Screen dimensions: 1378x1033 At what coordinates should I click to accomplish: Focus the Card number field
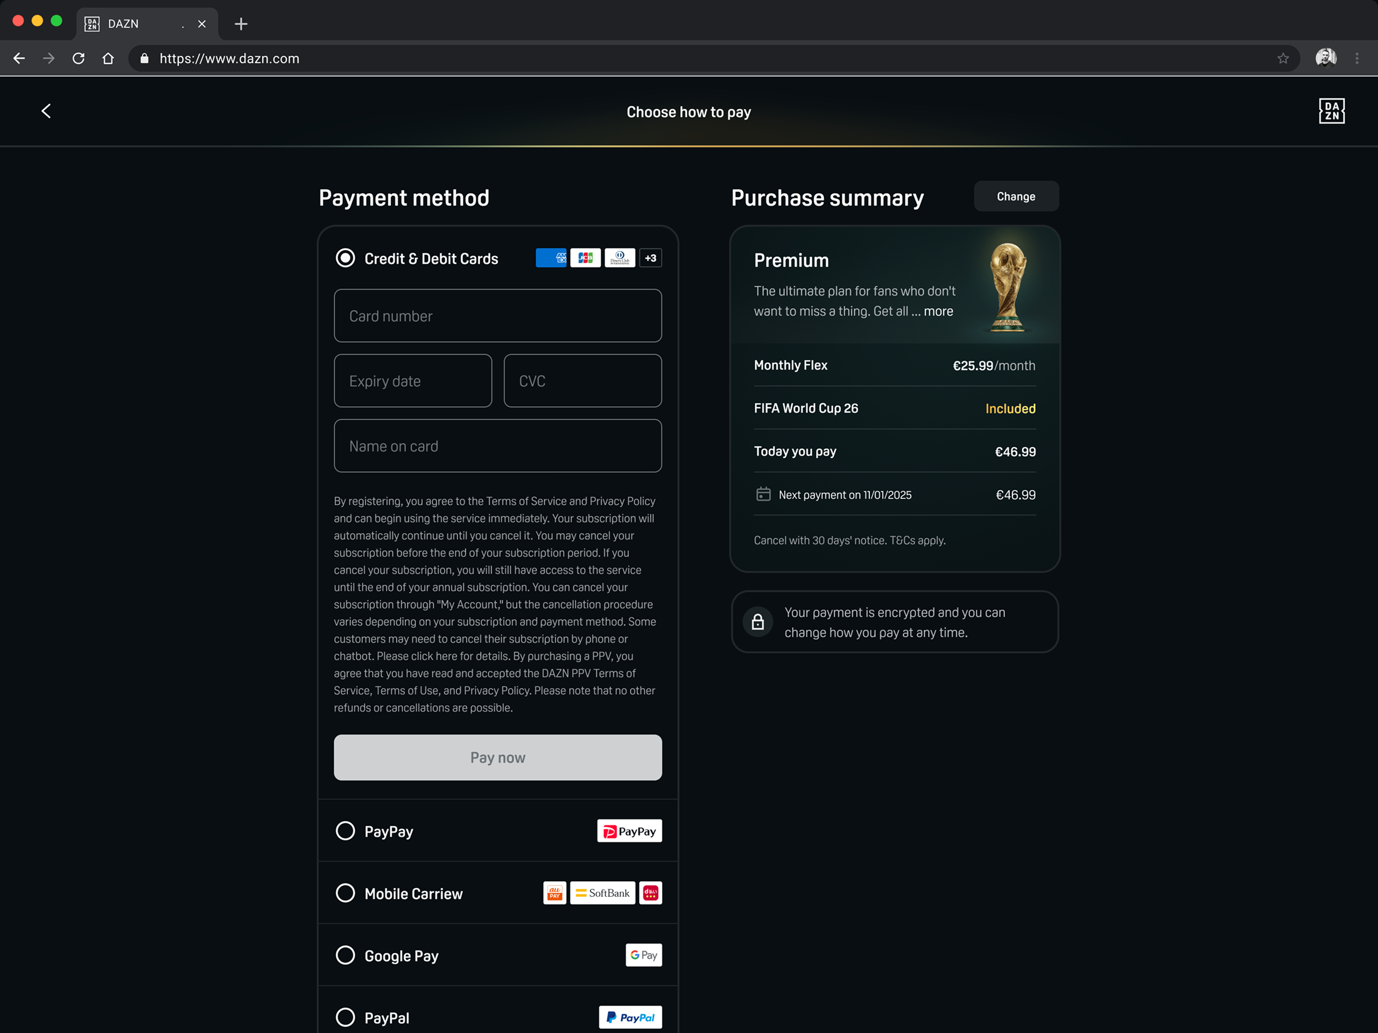[x=498, y=316]
